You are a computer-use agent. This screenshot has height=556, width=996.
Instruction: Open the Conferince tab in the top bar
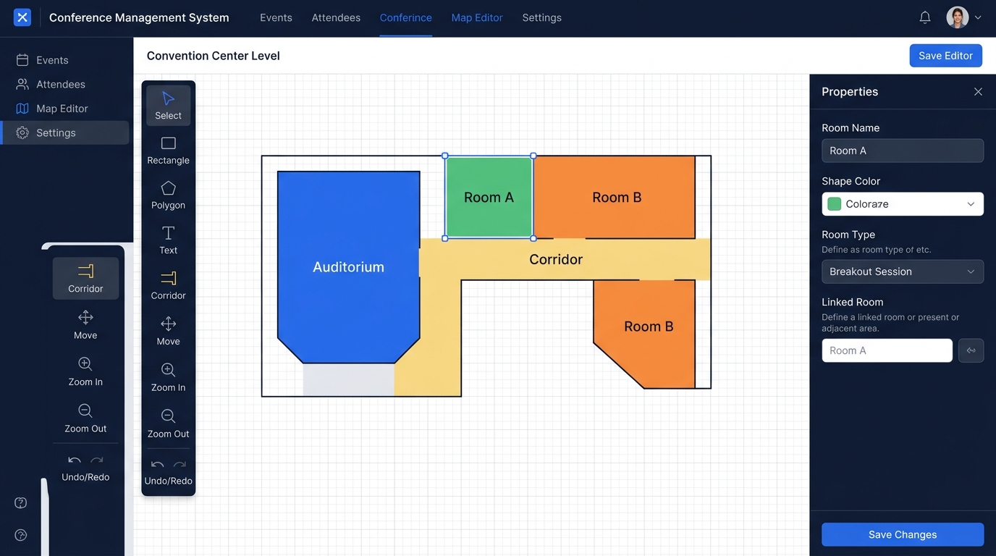[x=405, y=17]
